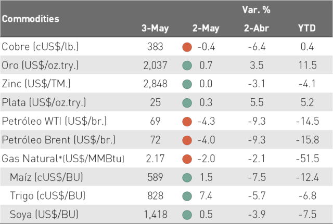Click the green status dot beside Plata
333x224 pixels.
[187, 103]
